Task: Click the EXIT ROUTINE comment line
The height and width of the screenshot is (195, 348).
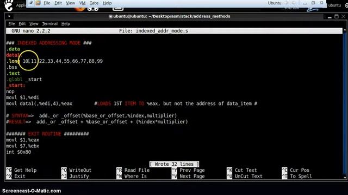Action: [47, 134]
